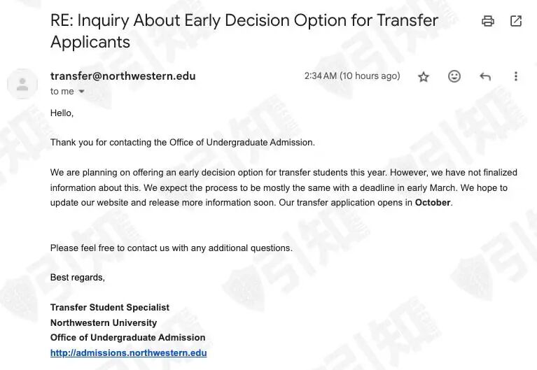Click the bold word October
Image resolution: width=537 pixels, height=370 pixels.
[x=433, y=203]
